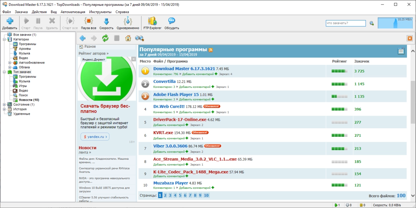Viewport: 416px width, 208px height.
Task: Open the Файл menu
Action: coord(6,12)
